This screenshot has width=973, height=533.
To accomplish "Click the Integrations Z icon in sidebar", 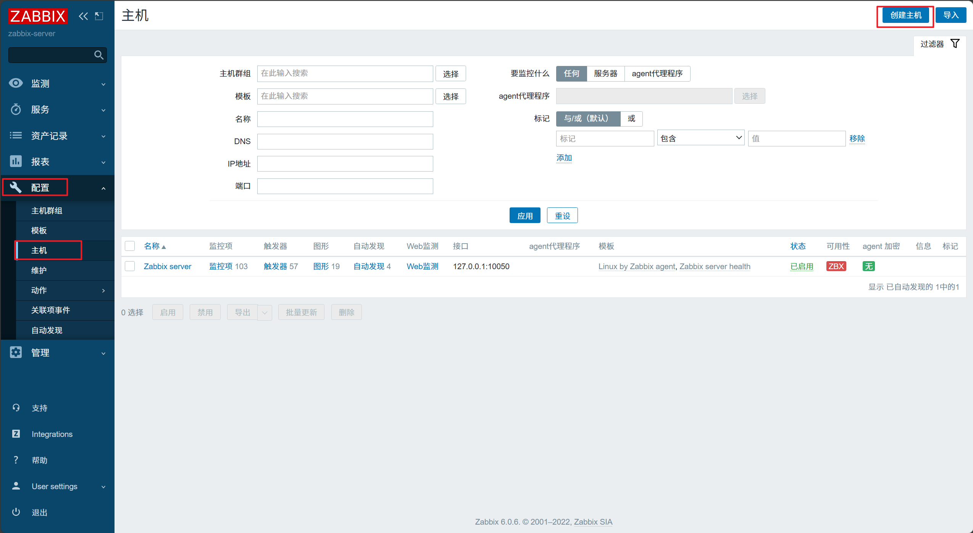I will tap(16, 434).
